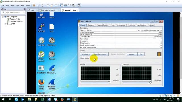Click the Downlink bandwidth limit slider handle
Image resolution: width=182 pixels, height=102 pixels.
pyautogui.click(x=150, y=82)
